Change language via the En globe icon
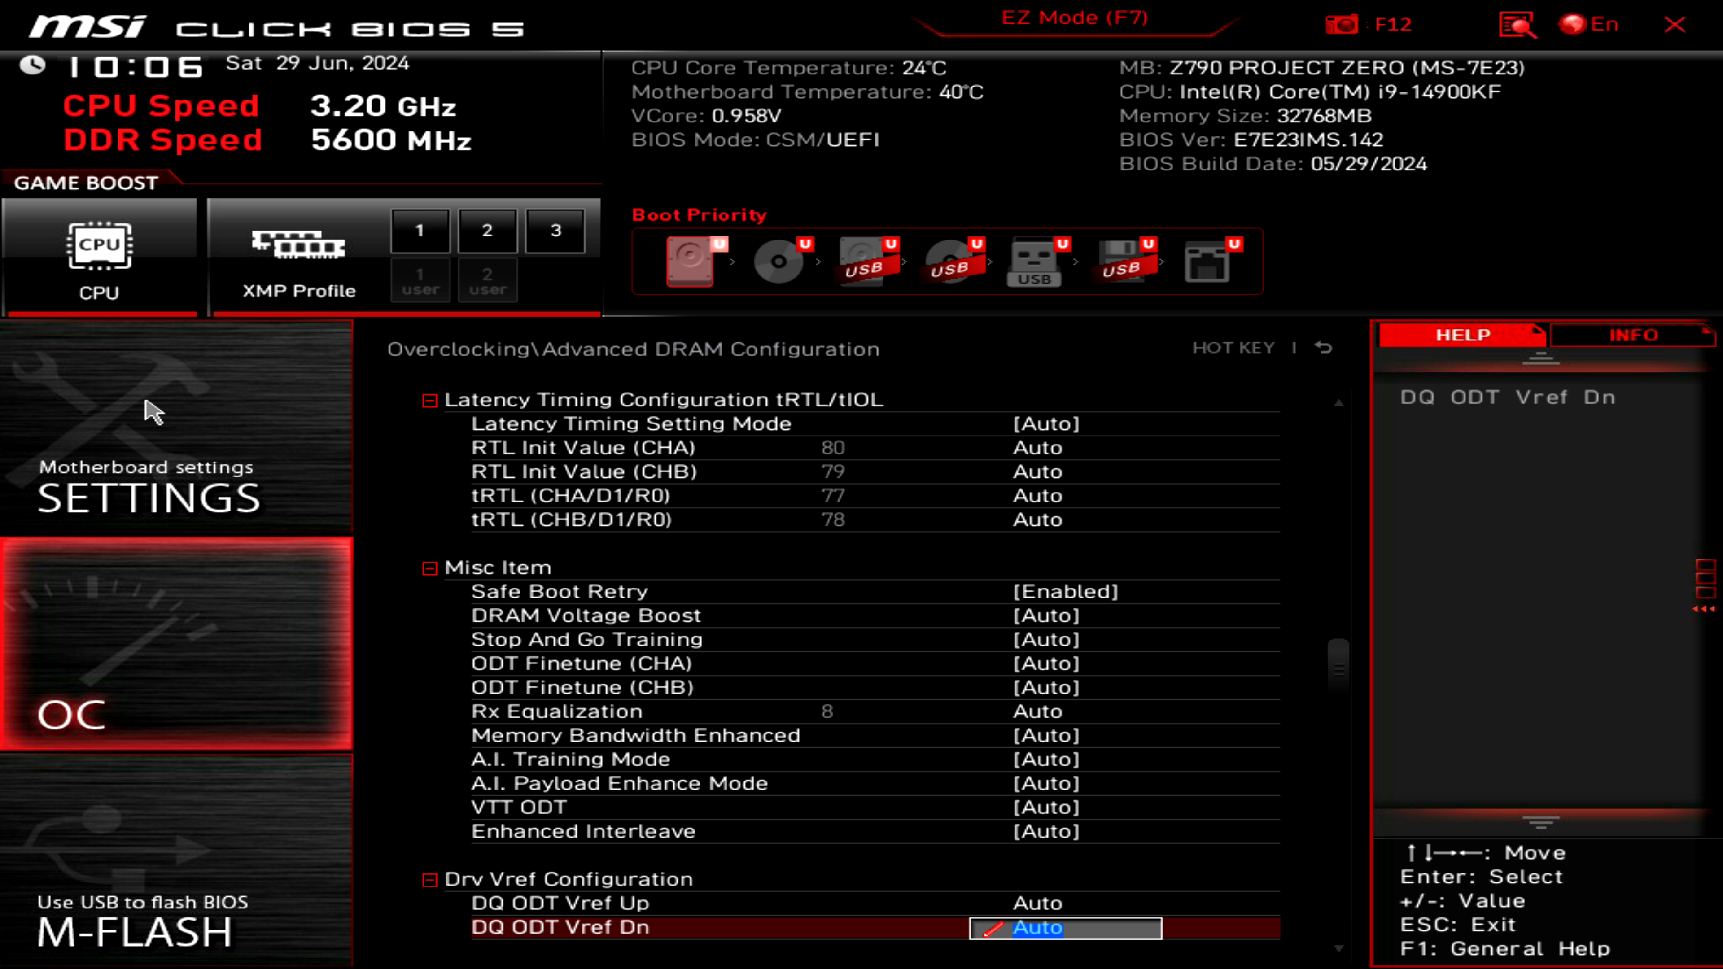The width and height of the screenshot is (1723, 969). [x=1588, y=25]
